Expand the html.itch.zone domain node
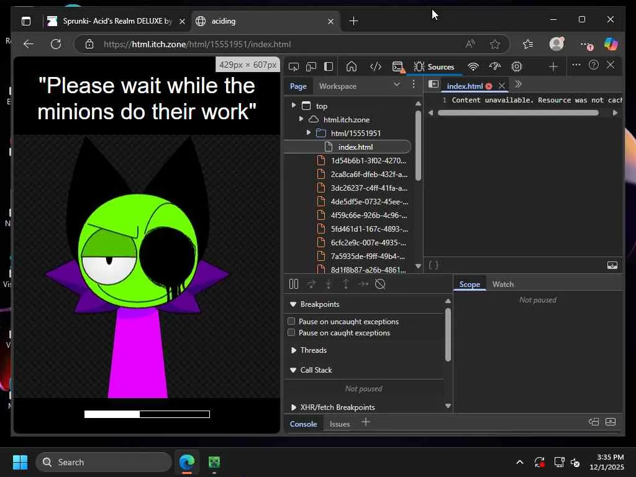 [301, 119]
